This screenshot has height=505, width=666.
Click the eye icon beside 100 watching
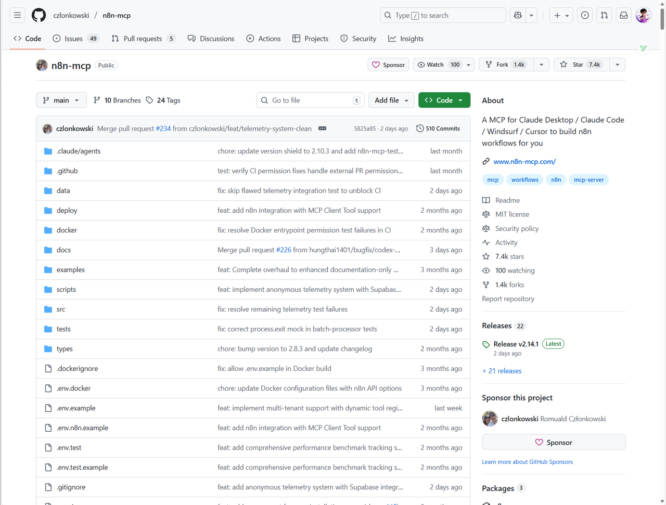tap(486, 270)
